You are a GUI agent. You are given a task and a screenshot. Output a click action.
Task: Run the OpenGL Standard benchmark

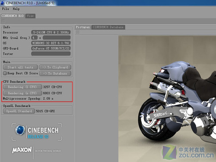point(19,111)
